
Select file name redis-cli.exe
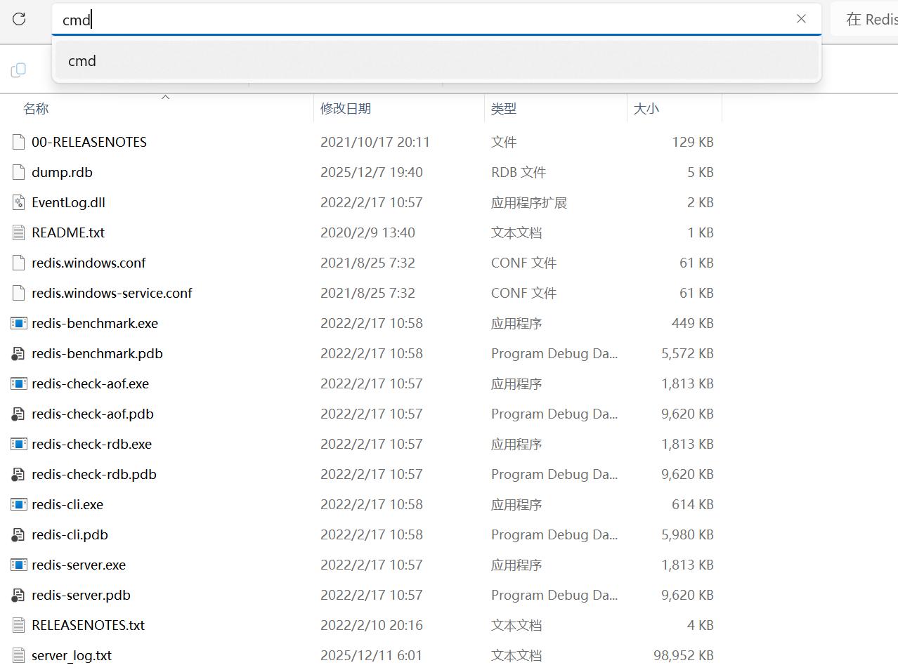click(x=67, y=504)
